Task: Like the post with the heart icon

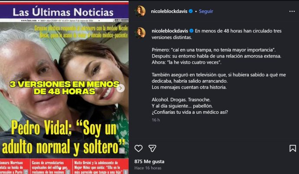Action: pyautogui.click(x=138, y=148)
